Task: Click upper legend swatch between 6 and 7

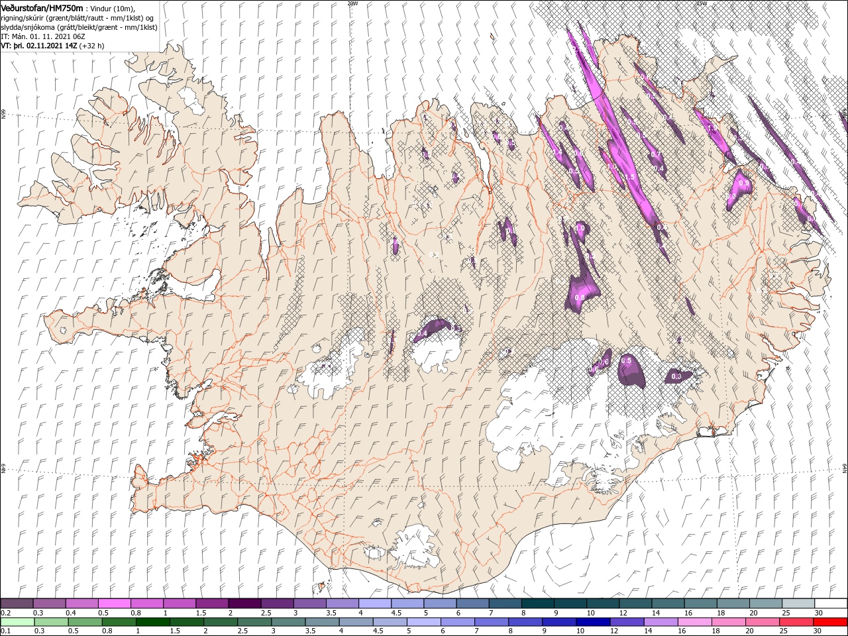Action: point(472,603)
